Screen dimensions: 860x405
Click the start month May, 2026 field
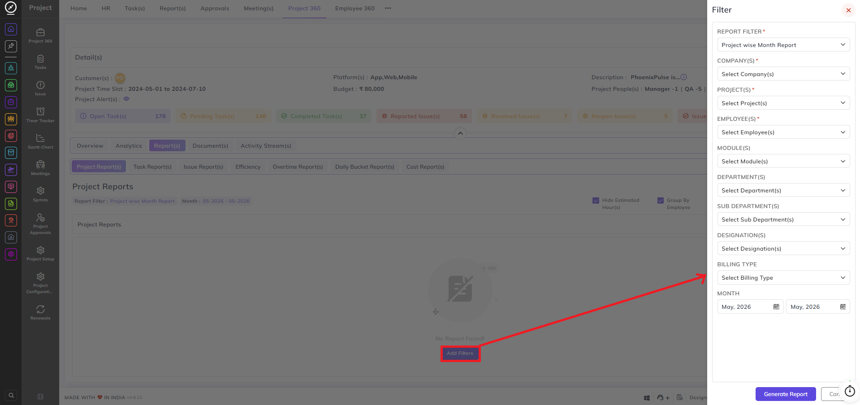coord(750,307)
